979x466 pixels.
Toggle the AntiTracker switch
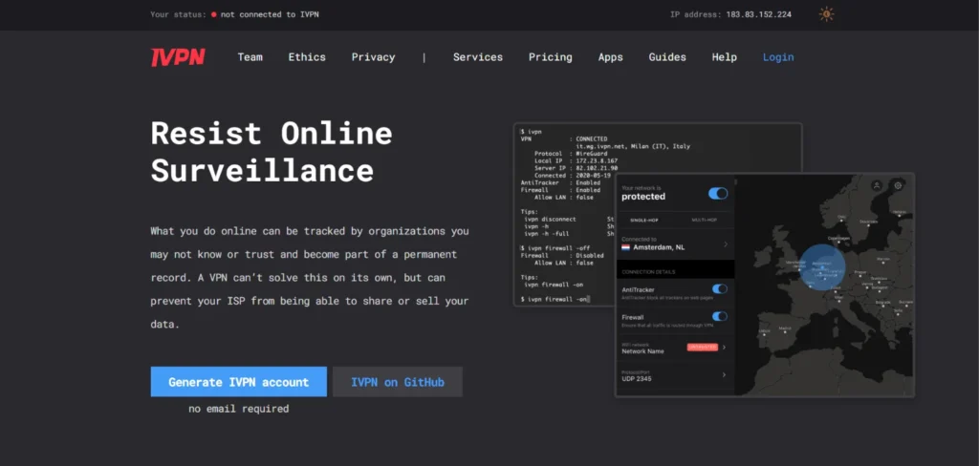(720, 288)
